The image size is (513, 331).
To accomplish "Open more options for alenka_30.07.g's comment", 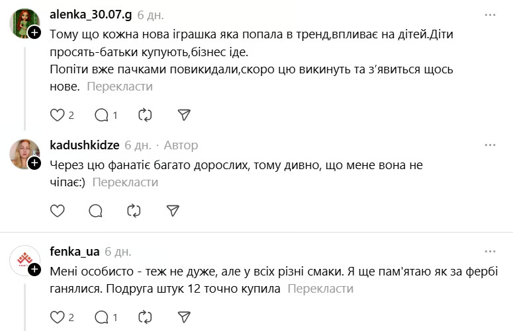I will pos(490,15).
